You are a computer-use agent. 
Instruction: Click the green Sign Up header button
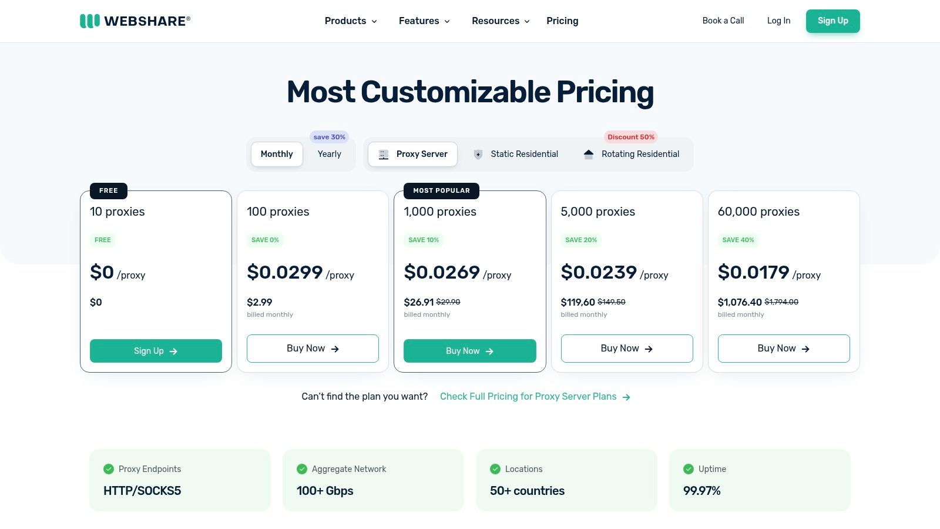(x=832, y=21)
